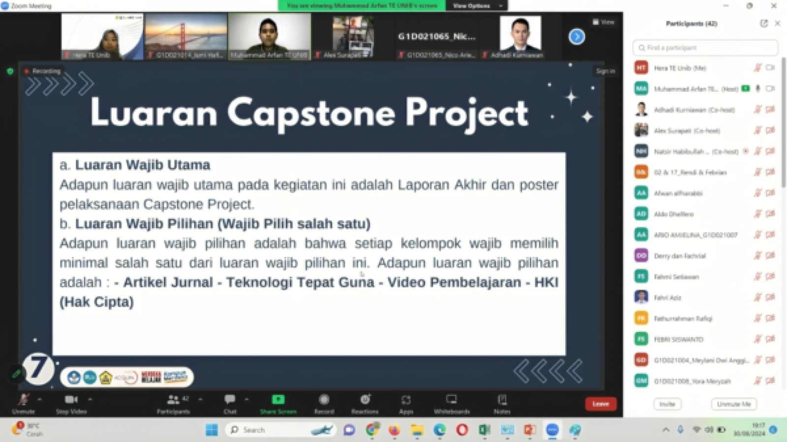787x442 pixels.
Task: Unmute the microphone in Zoom toolbar
Action: coord(23,404)
